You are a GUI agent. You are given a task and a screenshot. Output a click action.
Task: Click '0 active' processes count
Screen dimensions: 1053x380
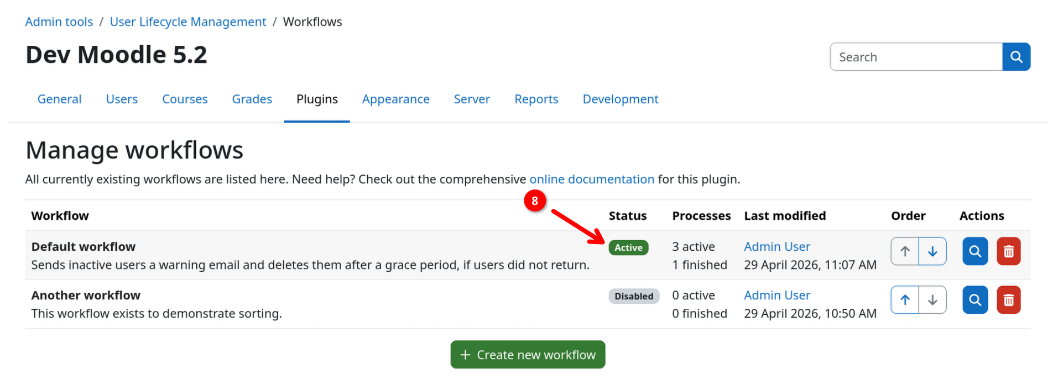pyautogui.click(x=694, y=295)
